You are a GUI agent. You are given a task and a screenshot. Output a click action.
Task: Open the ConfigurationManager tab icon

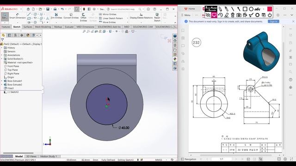point(15,35)
